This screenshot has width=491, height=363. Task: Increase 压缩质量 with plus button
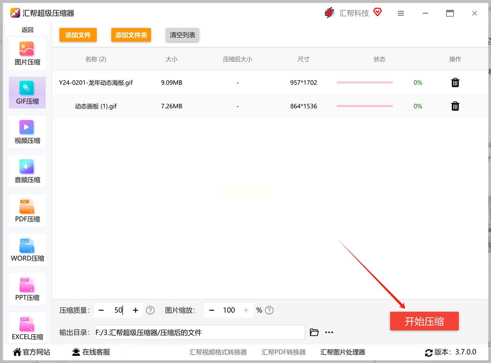pyautogui.click(x=136, y=310)
